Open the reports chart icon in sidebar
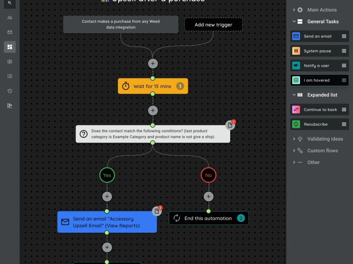Screen dimensions: 353x264 (x=10, y=106)
